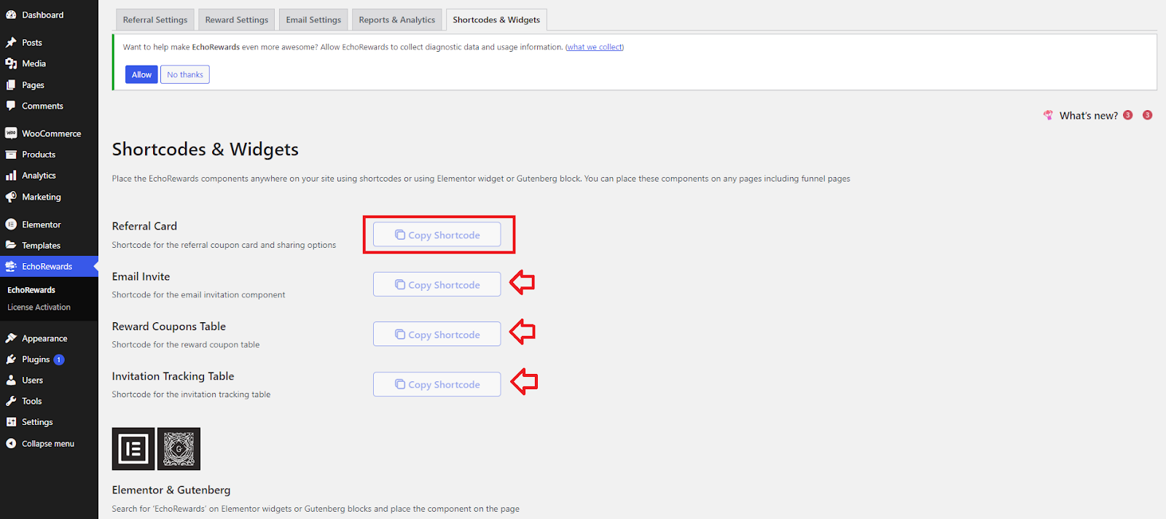Click the Elementor logo icon tile
The image size is (1166, 519).
(133, 448)
